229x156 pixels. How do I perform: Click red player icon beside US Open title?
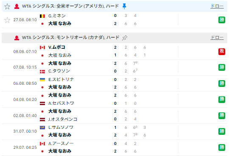click(17, 6)
